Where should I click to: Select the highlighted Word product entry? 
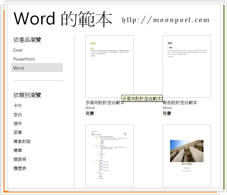tap(37, 68)
